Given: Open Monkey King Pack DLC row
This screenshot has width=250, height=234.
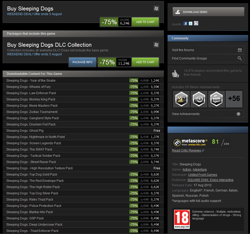Looking at the screenshot, I should [83, 99].
